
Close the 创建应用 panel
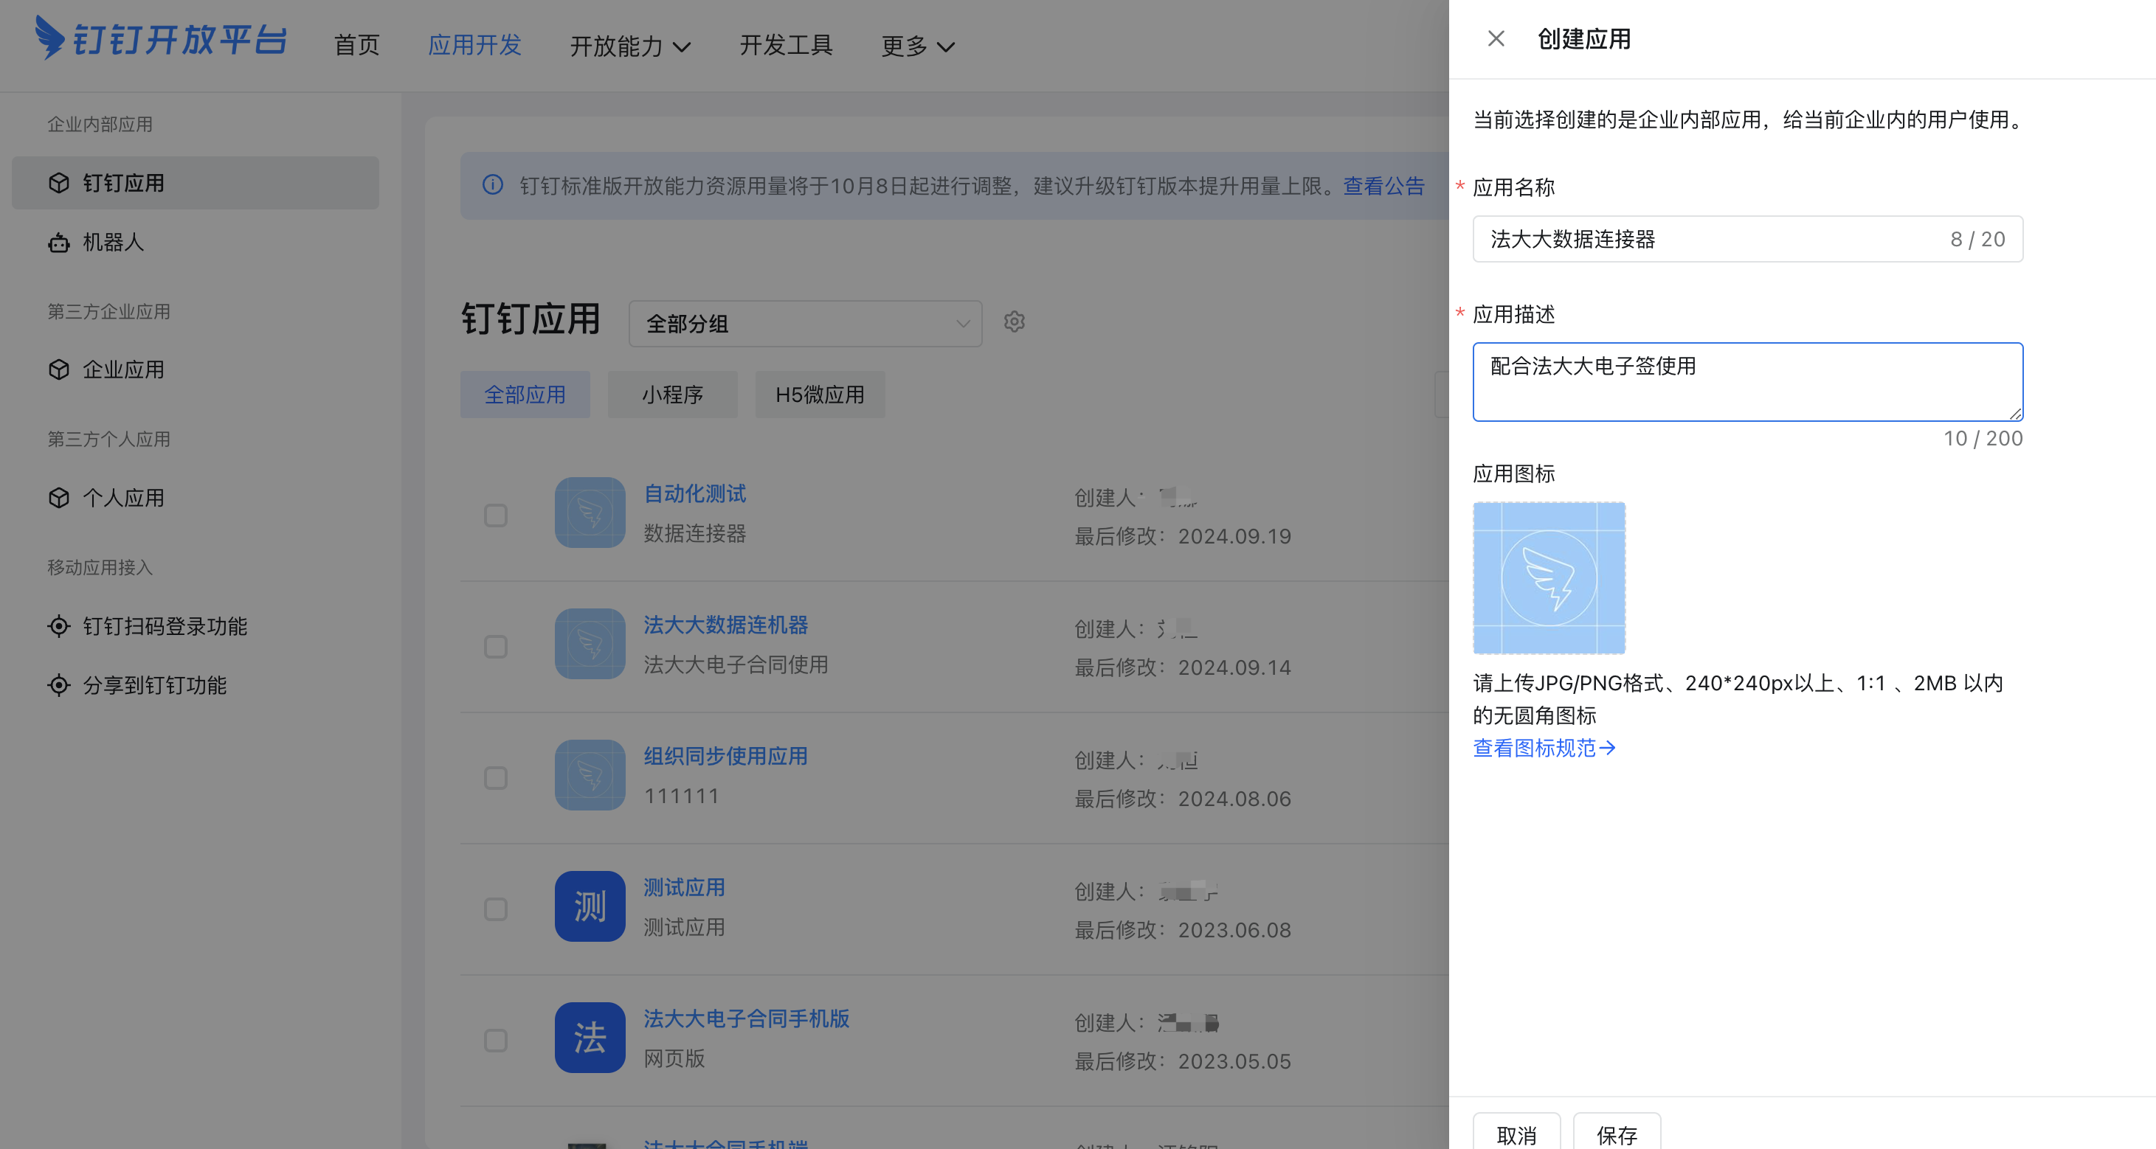coord(1496,38)
